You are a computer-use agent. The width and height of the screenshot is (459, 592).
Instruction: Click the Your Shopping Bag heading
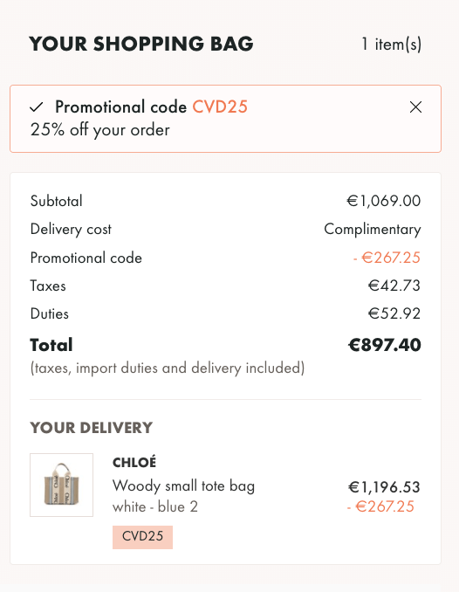click(141, 44)
